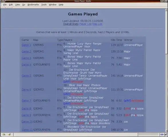Open the Bookmarks menu

[33, 5]
